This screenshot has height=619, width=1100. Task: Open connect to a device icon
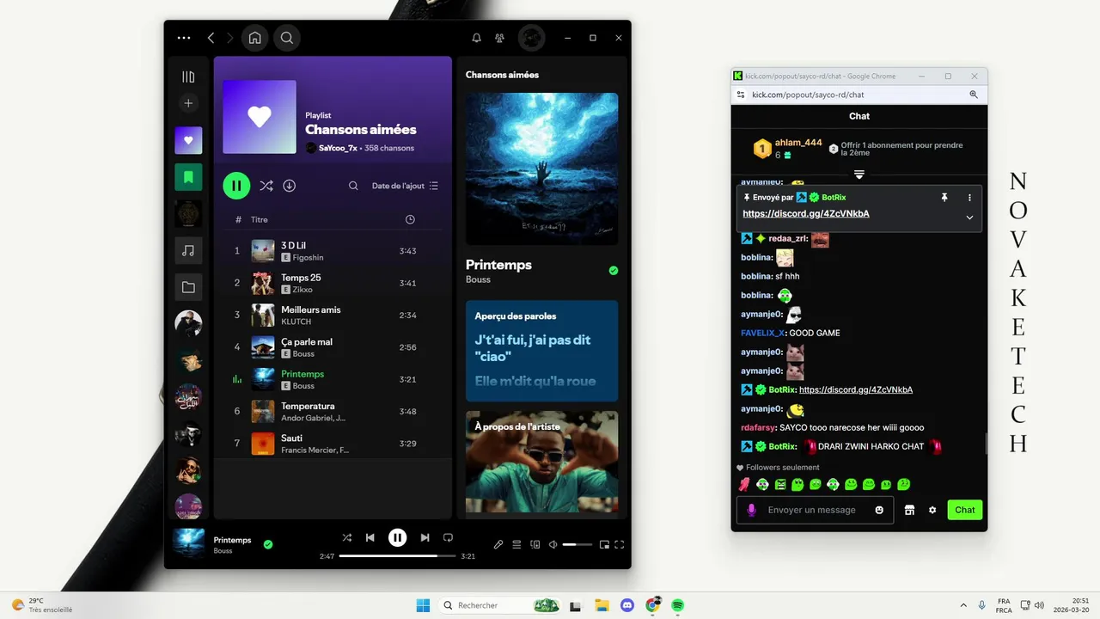pos(535,544)
